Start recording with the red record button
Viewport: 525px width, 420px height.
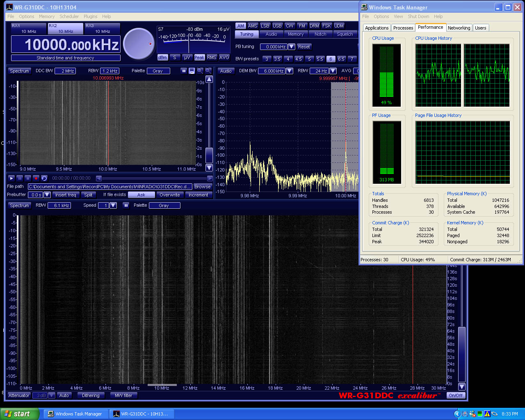[36, 178]
